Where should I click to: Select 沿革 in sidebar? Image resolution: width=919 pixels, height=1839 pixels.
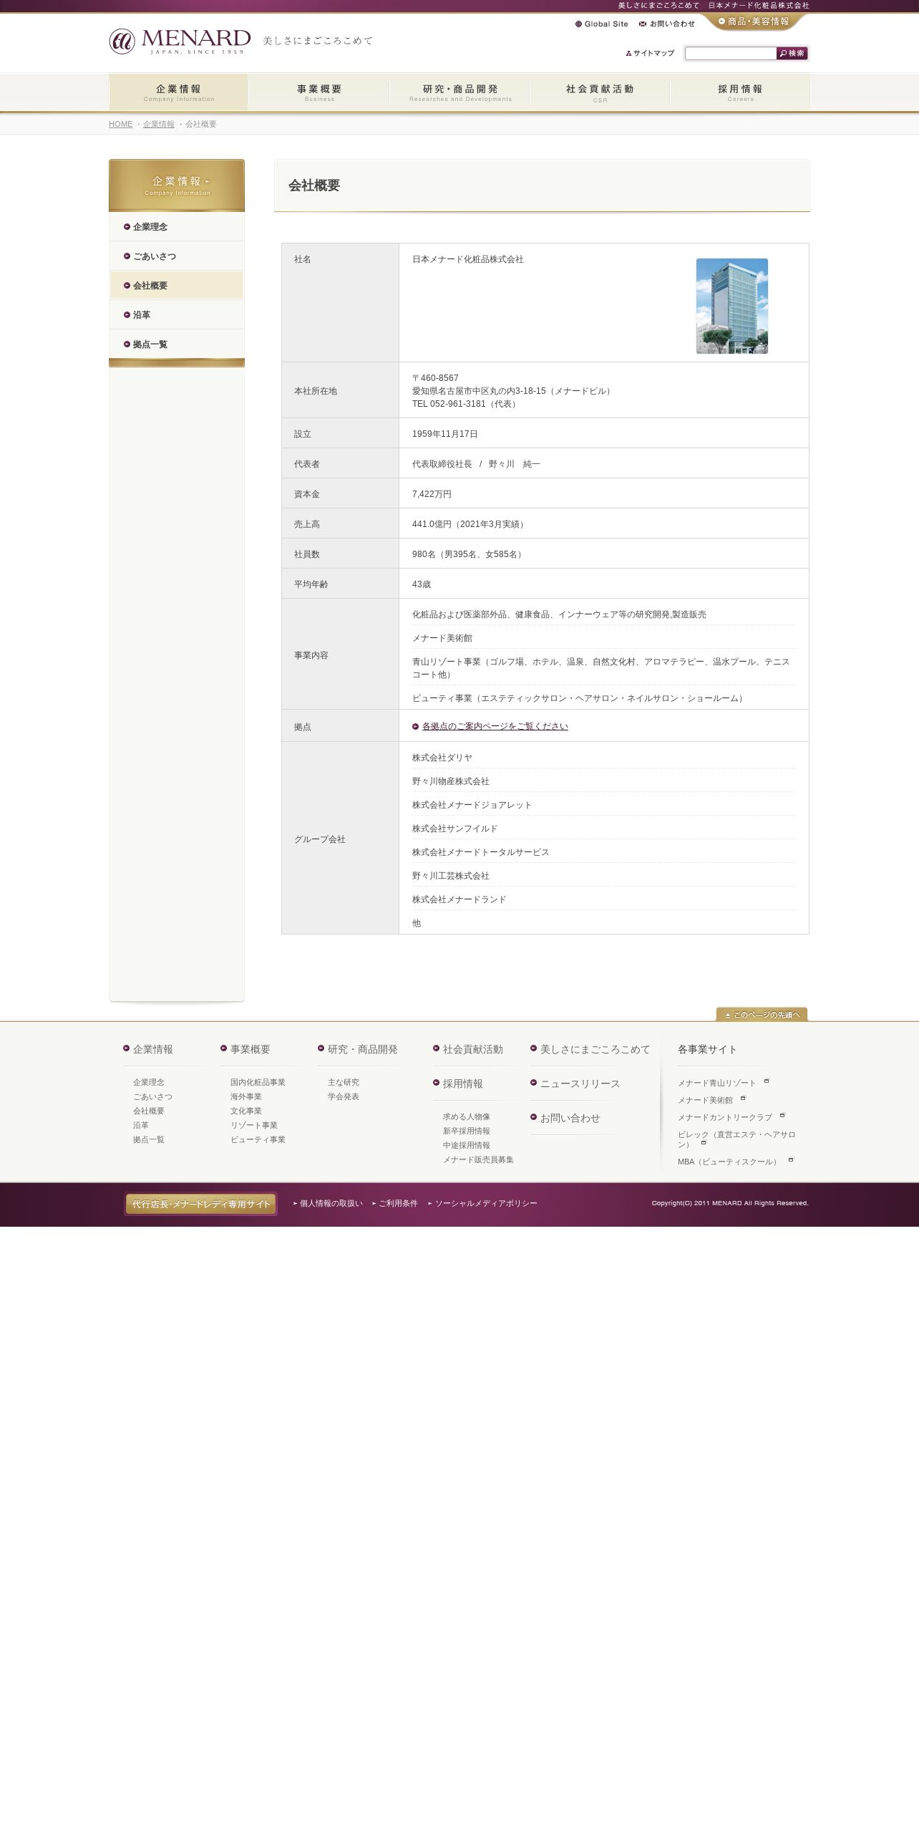click(177, 314)
